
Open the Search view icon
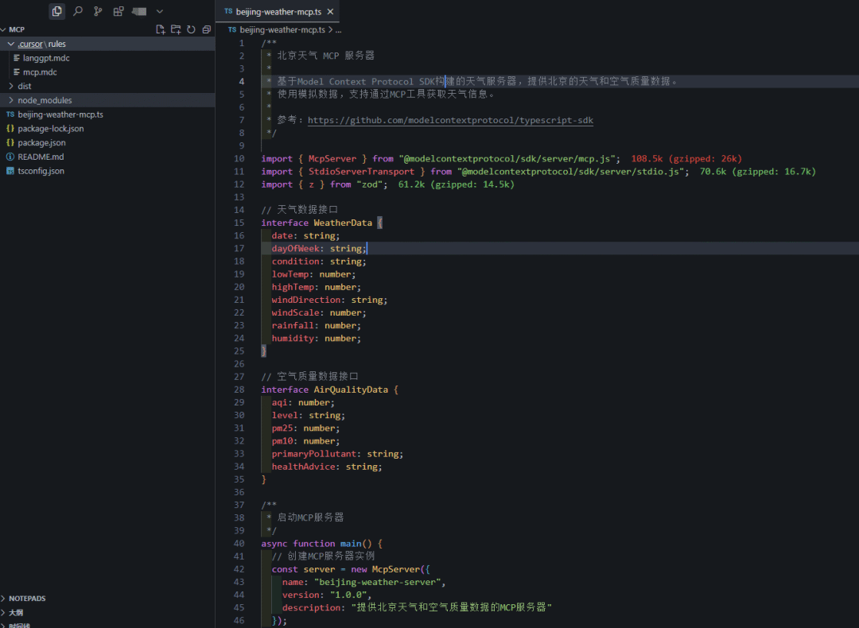(x=78, y=11)
